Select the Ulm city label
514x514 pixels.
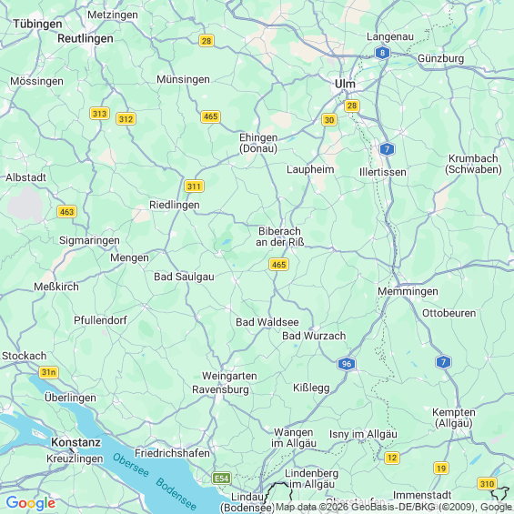click(x=345, y=84)
